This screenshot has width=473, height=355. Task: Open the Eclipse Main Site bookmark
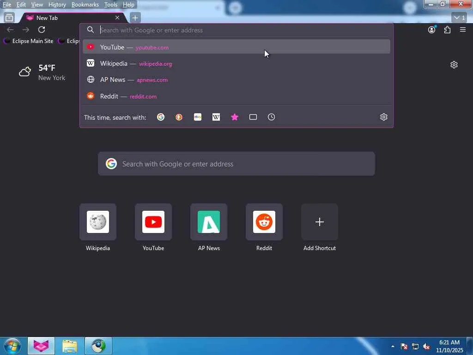(29, 41)
